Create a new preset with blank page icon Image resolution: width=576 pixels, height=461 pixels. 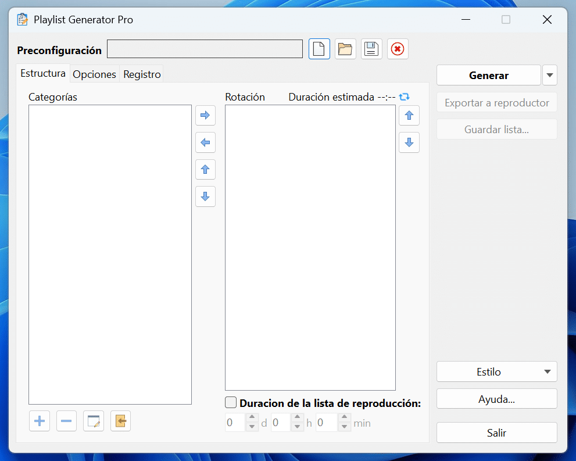319,49
